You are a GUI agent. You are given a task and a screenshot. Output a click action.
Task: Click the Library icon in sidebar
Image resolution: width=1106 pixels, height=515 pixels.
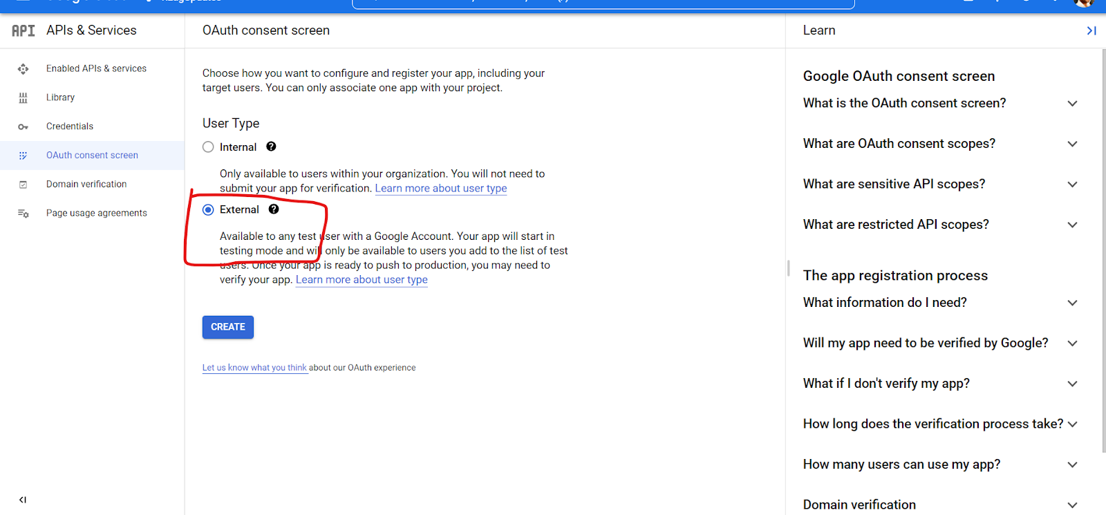click(x=23, y=97)
